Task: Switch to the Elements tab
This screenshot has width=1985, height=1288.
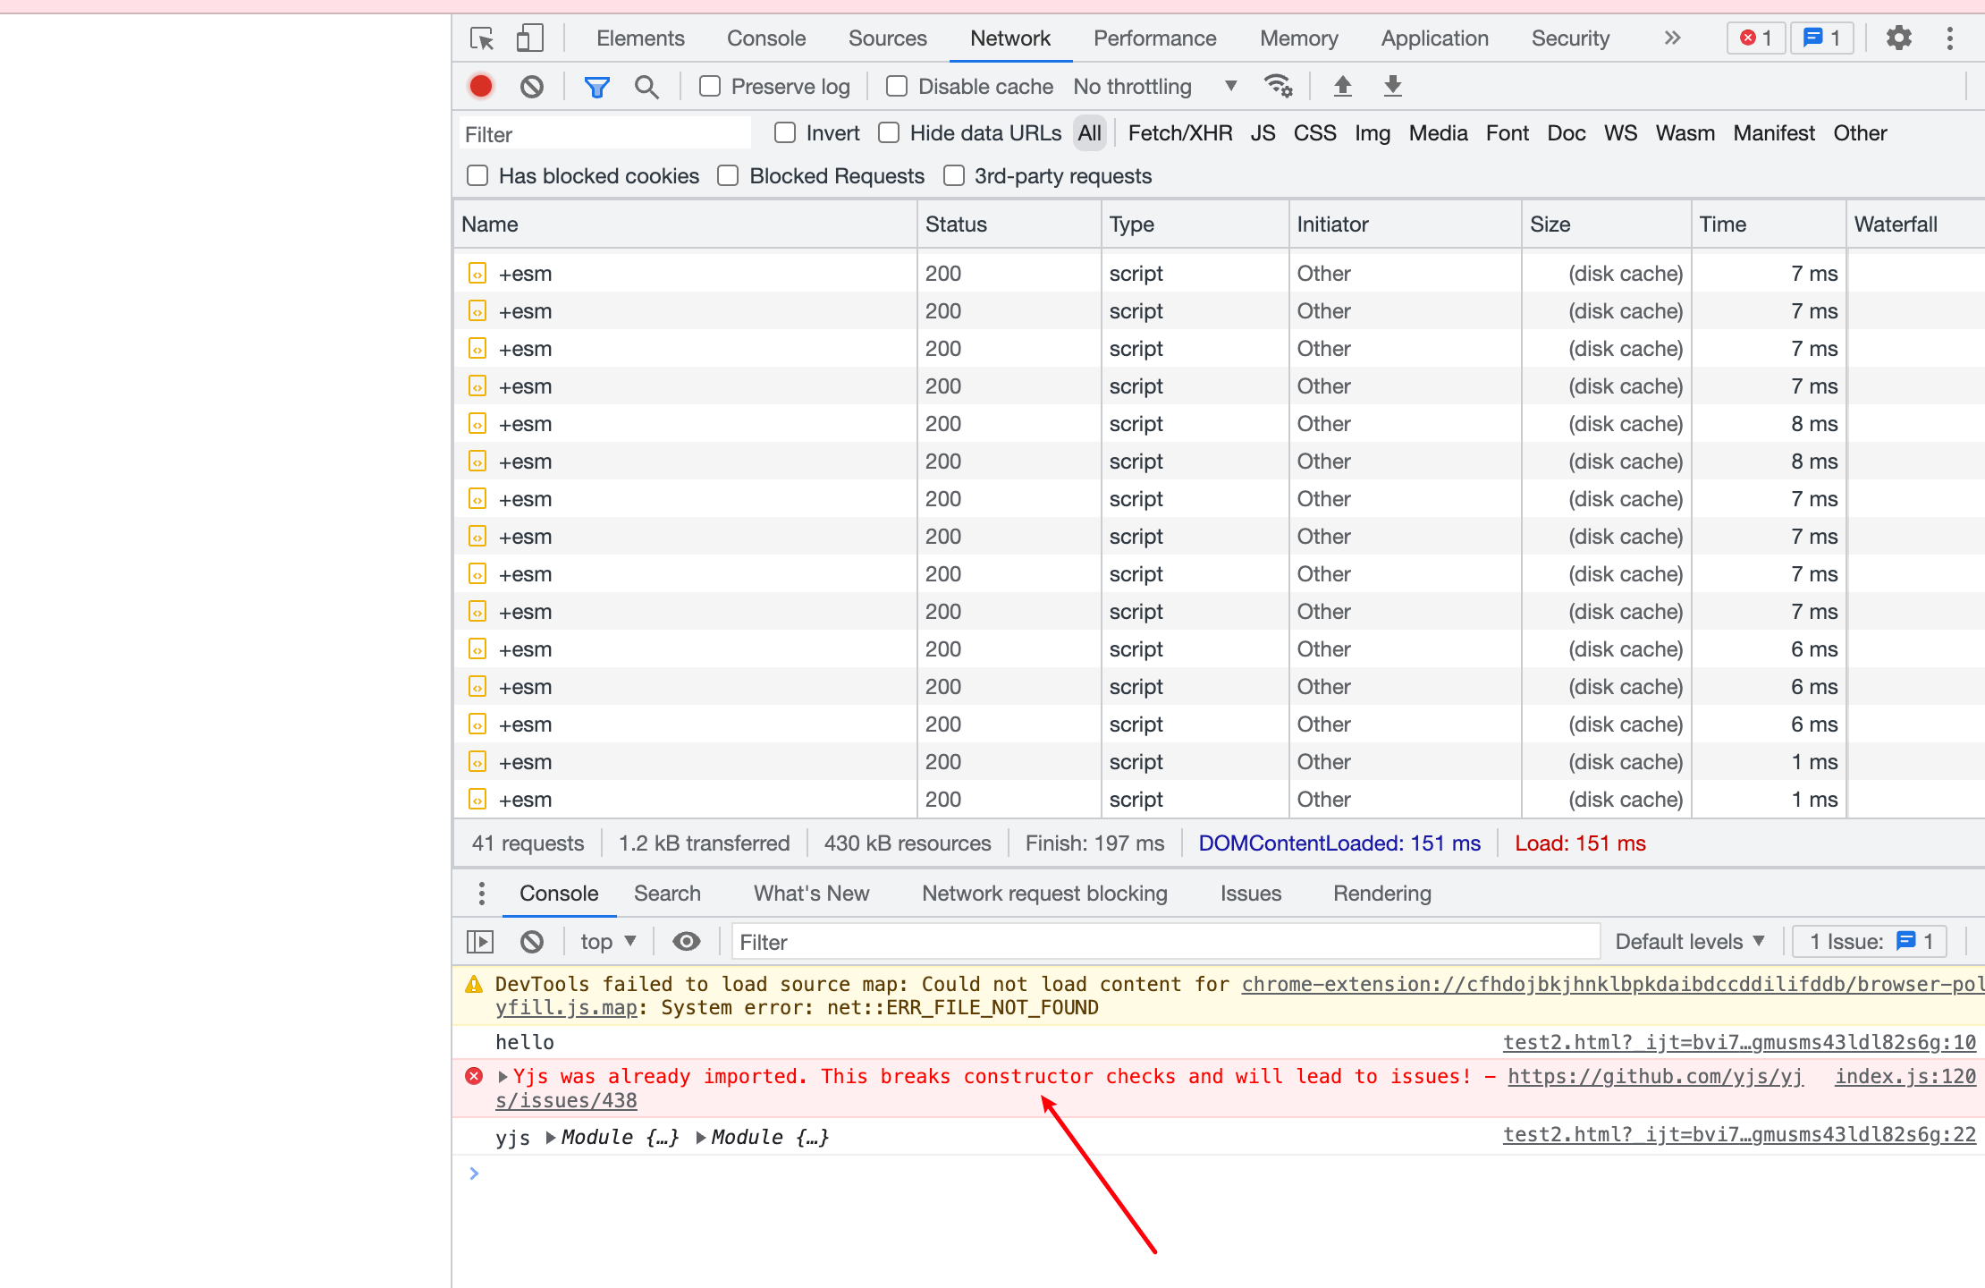Action: (x=640, y=38)
